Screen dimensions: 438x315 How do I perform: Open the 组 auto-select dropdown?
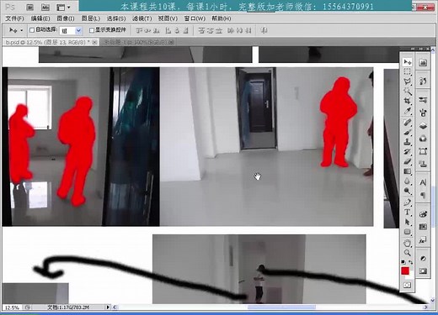point(71,30)
